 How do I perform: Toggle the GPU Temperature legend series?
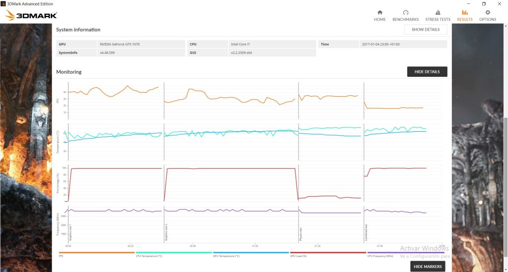[x=251, y=254]
